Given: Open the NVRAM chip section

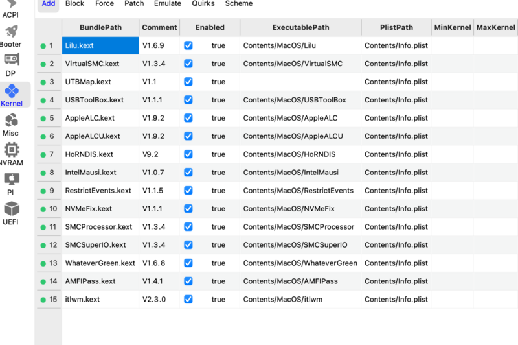Looking at the screenshot, I should click(x=11, y=154).
